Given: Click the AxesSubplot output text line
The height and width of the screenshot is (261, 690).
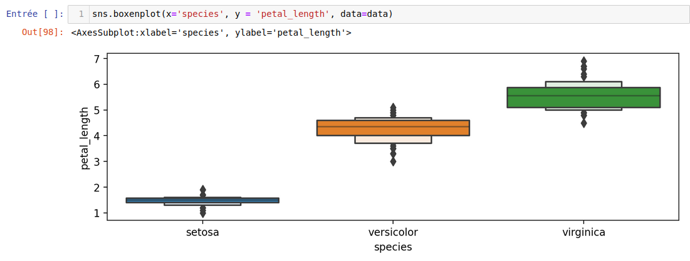Looking at the screenshot, I should click(211, 33).
